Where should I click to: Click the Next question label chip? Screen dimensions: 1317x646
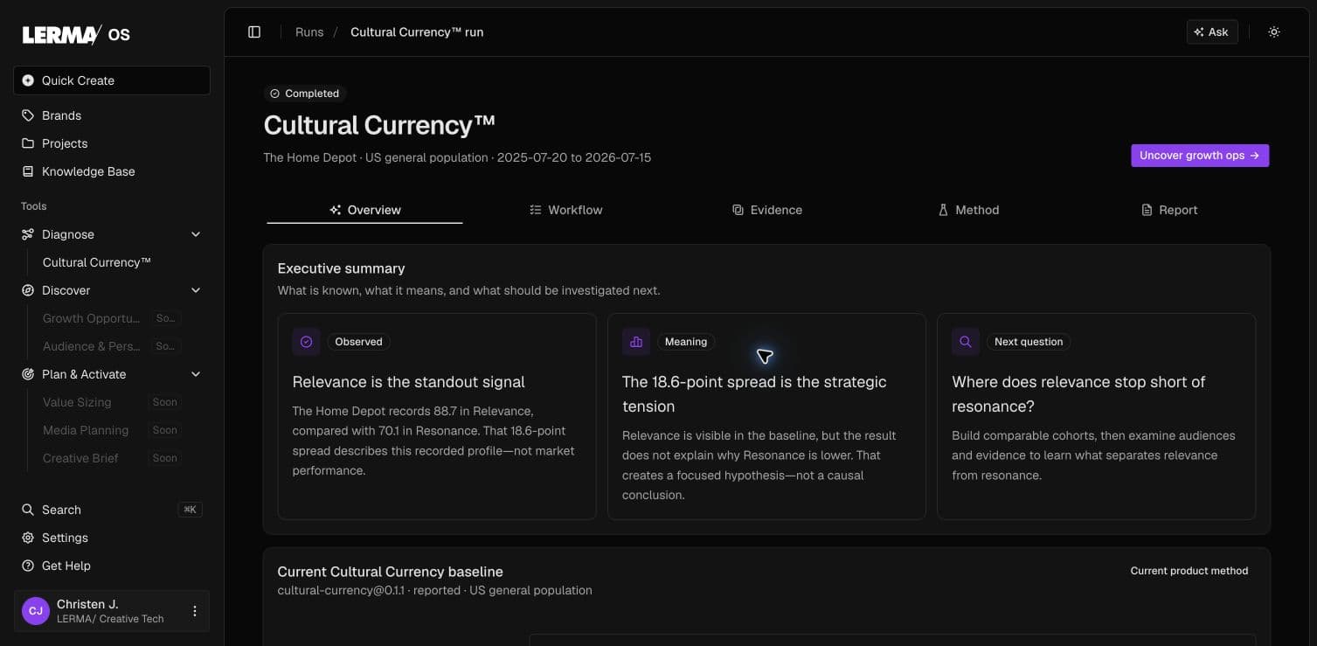1029,342
